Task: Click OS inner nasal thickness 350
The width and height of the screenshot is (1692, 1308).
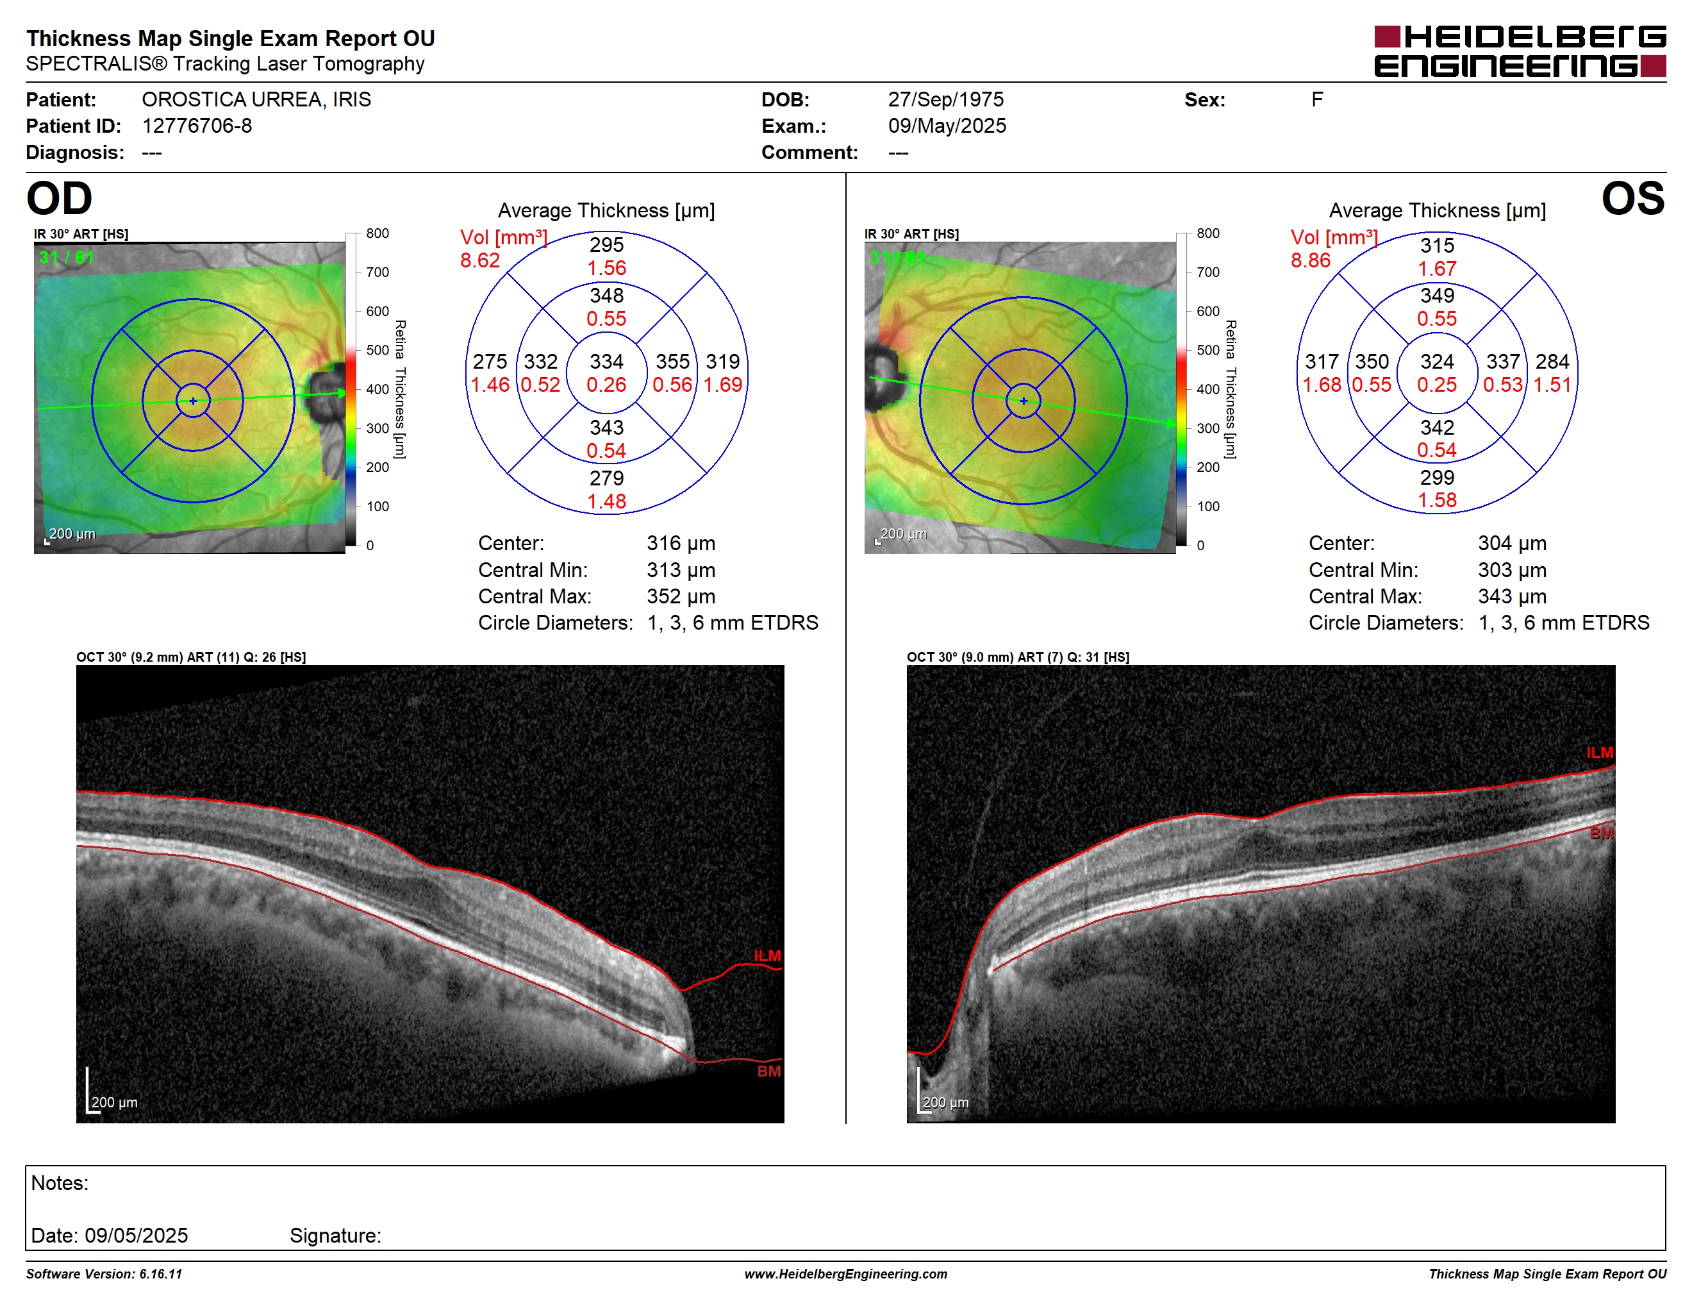Action: [1372, 361]
